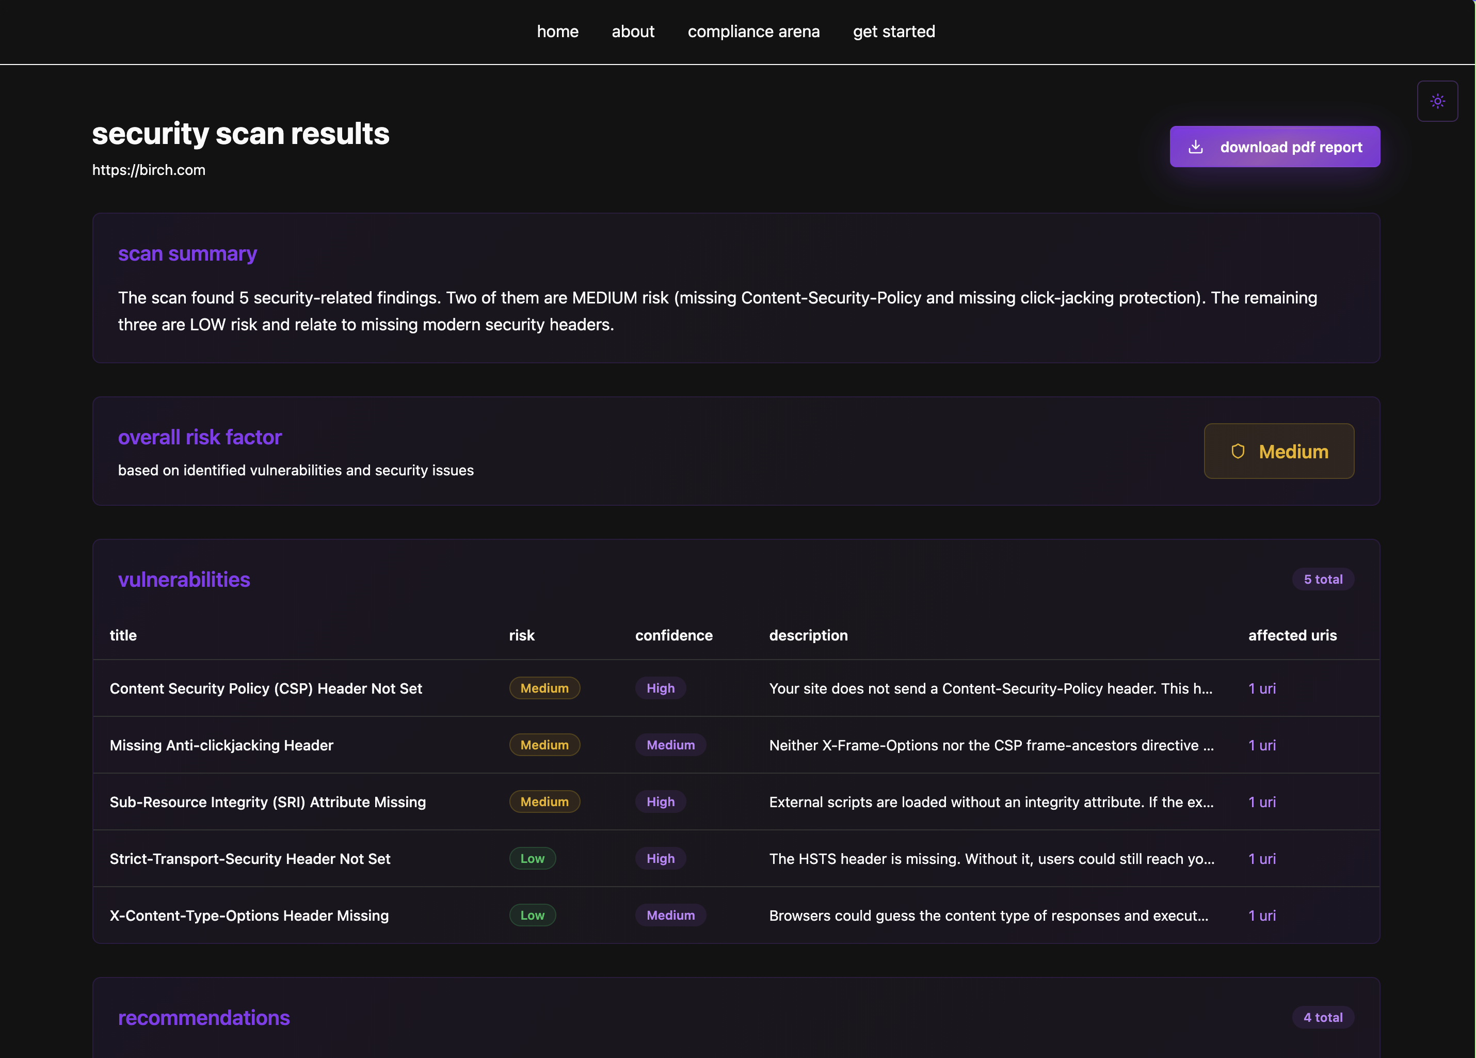Toggle the light/dark theme sun icon
The image size is (1476, 1058).
(1437, 101)
